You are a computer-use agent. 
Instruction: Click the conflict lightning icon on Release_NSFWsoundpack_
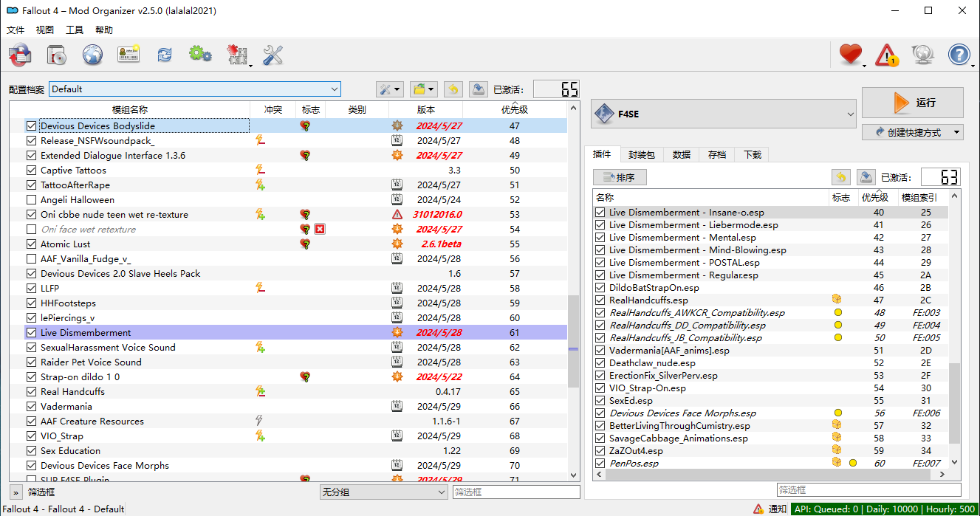tap(260, 141)
